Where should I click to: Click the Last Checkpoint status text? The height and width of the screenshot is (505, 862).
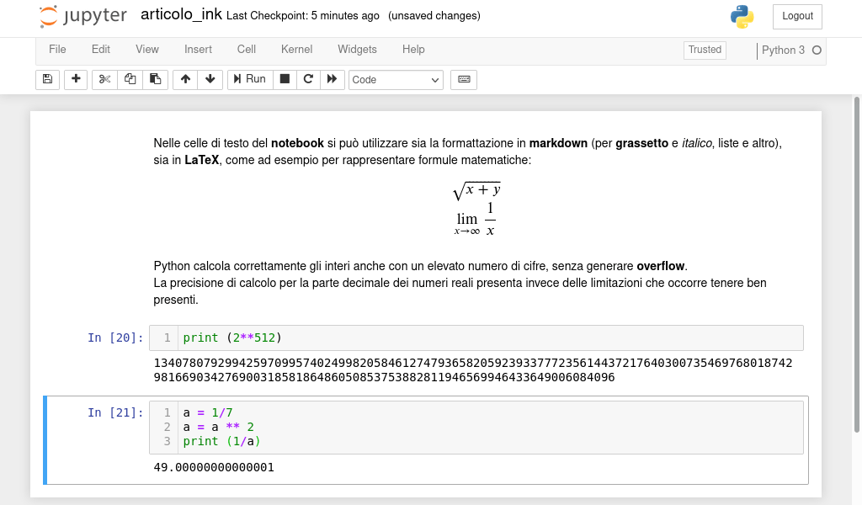pyautogui.click(x=303, y=16)
